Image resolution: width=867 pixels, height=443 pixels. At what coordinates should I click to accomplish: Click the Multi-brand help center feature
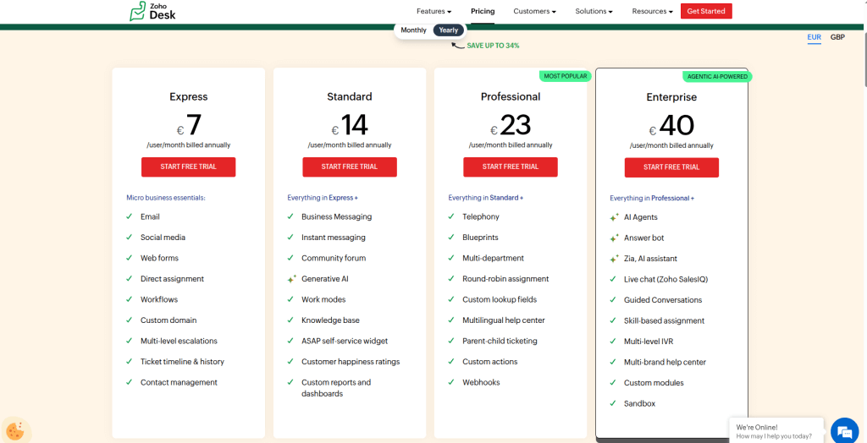coord(665,363)
